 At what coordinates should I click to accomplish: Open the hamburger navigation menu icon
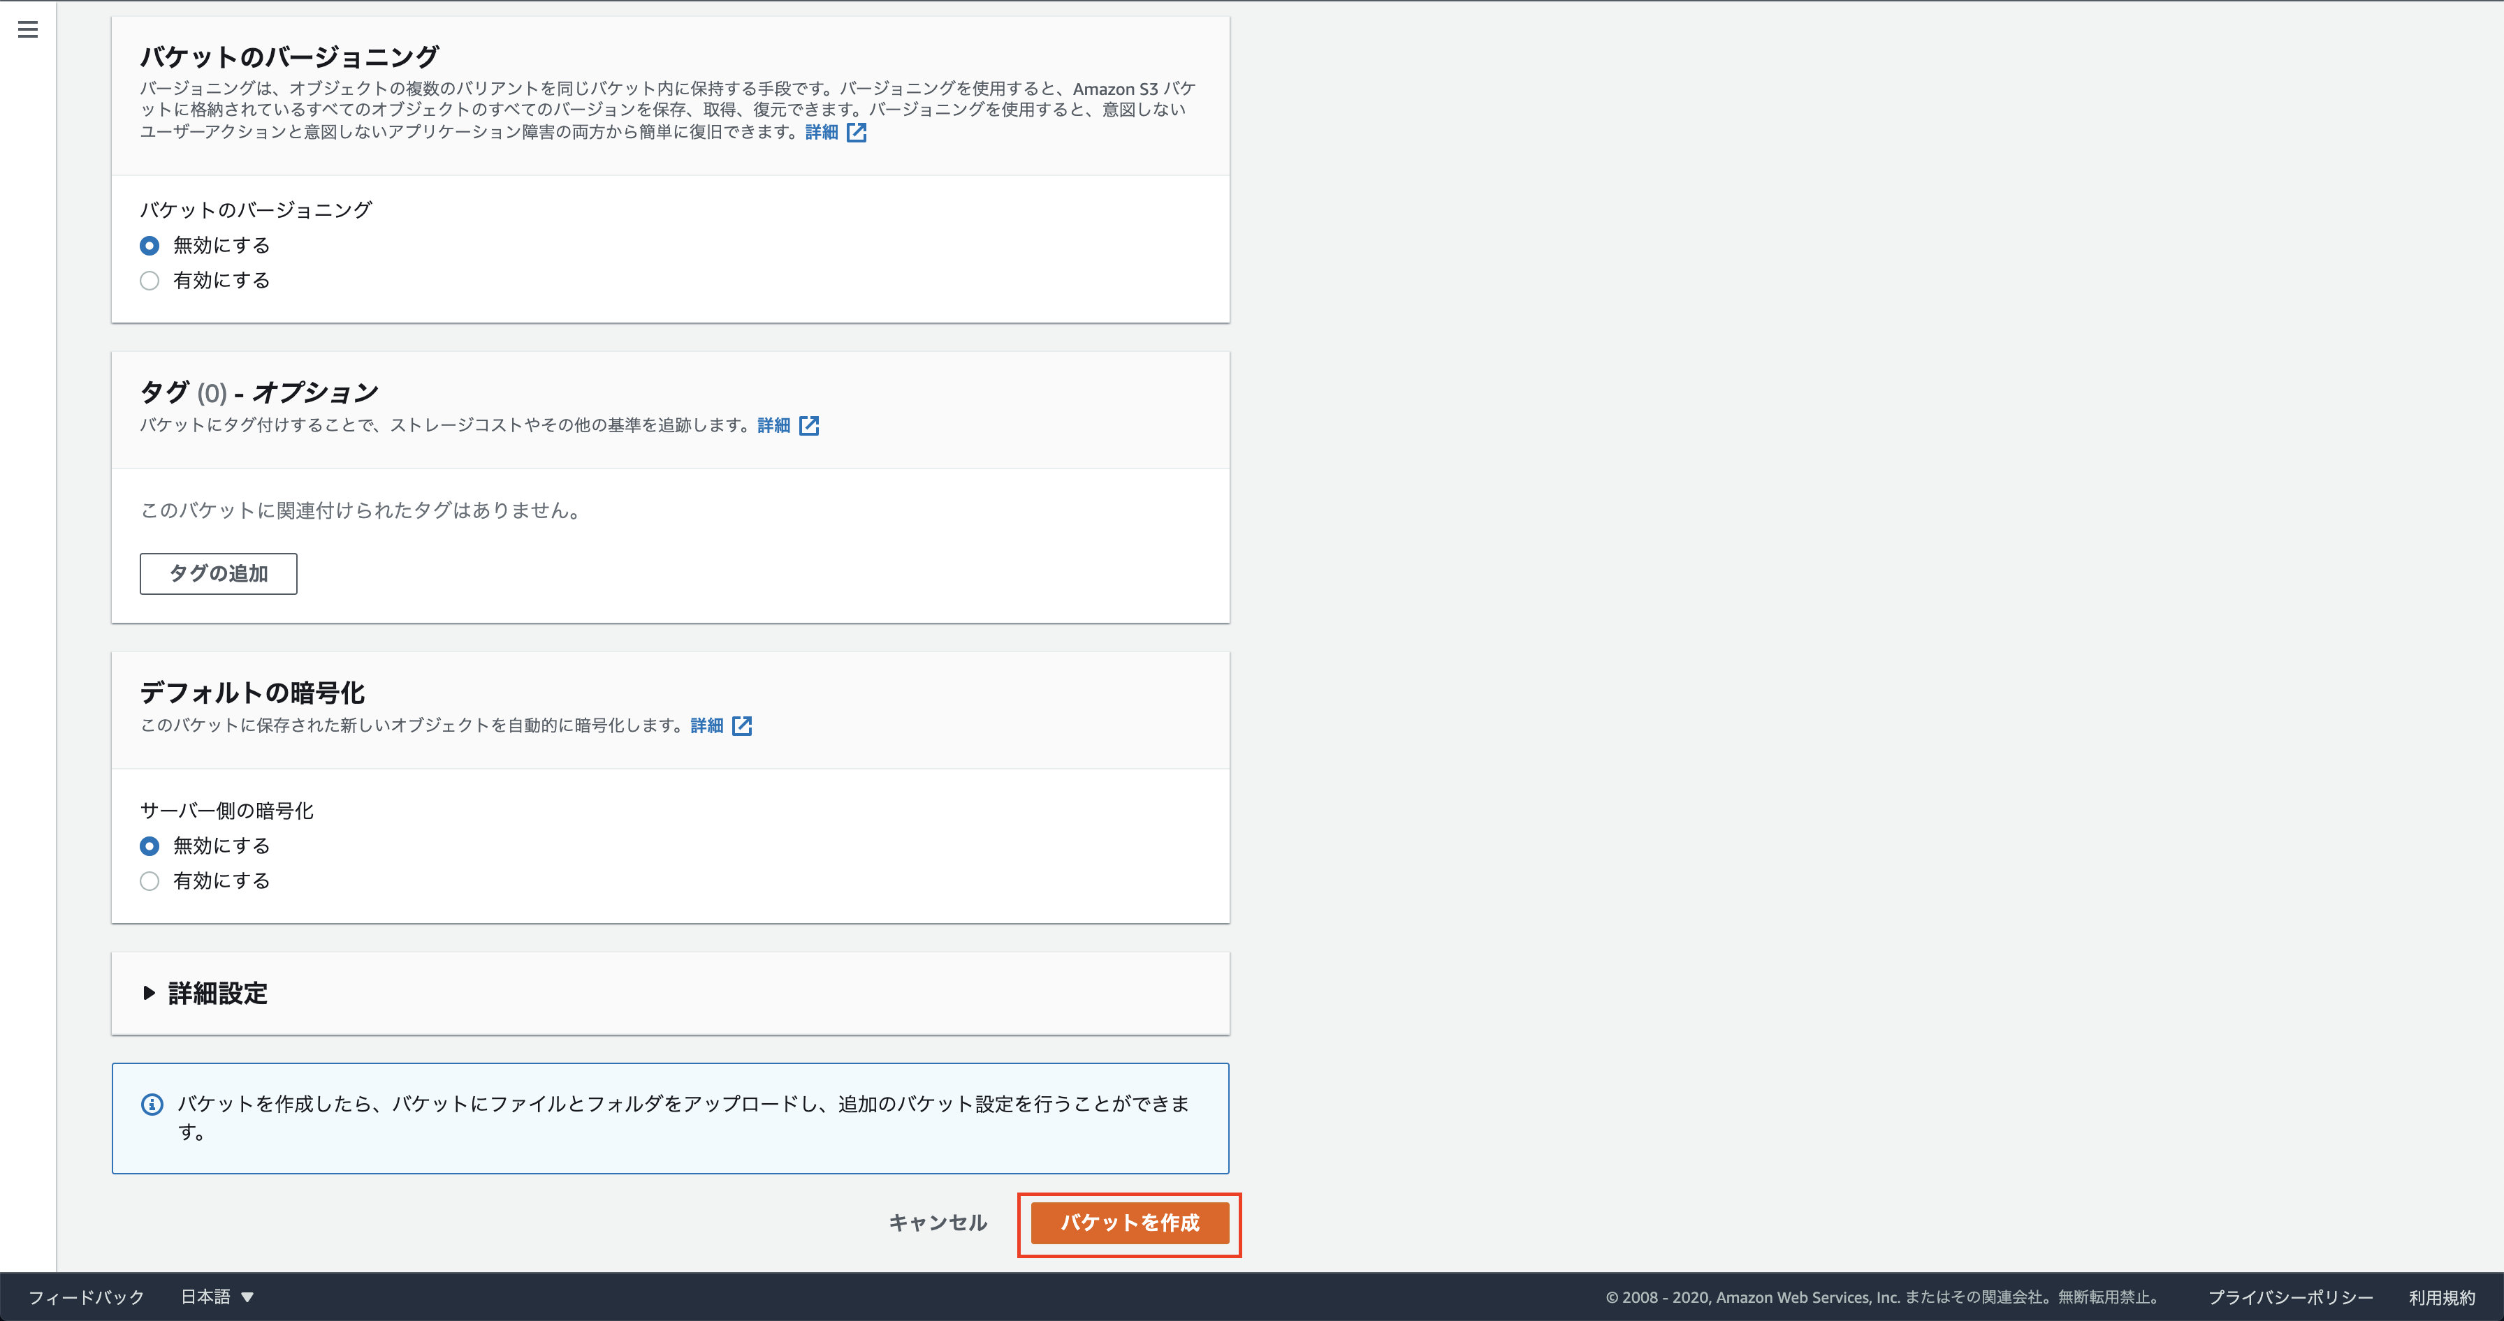(x=28, y=29)
